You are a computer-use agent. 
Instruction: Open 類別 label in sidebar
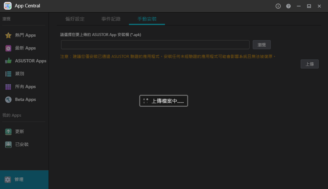19,74
